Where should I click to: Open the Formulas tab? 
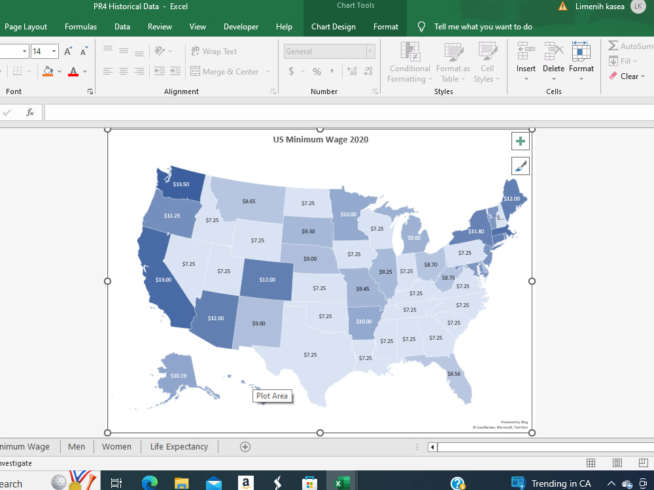point(80,27)
